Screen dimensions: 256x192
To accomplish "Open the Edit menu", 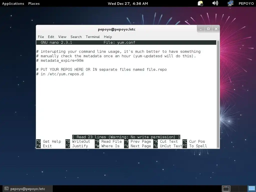I will 51,37.
